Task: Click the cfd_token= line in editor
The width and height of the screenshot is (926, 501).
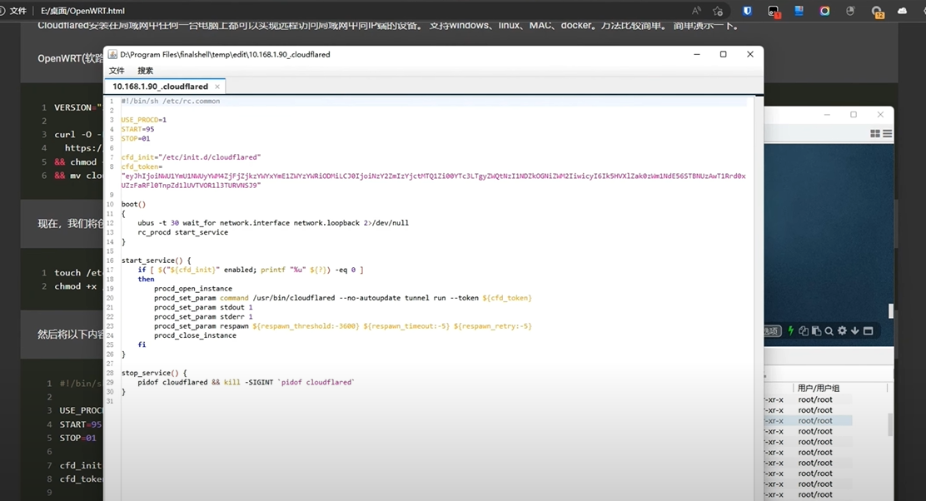Action: tap(142, 167)
